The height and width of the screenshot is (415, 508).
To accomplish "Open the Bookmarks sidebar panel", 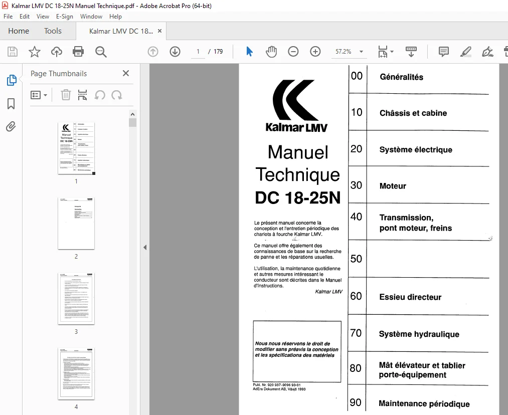I will point(11,104).
